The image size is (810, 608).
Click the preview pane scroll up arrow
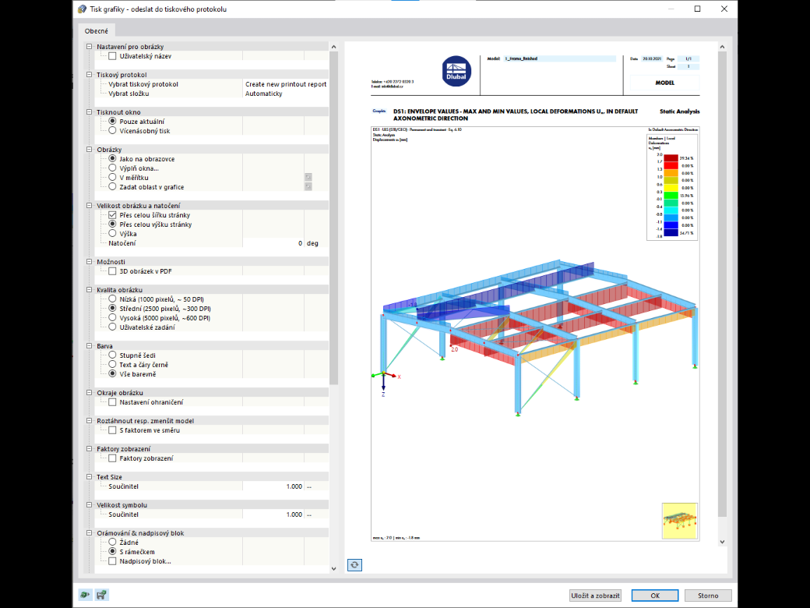pyautogui.click(x=722, y=47)
